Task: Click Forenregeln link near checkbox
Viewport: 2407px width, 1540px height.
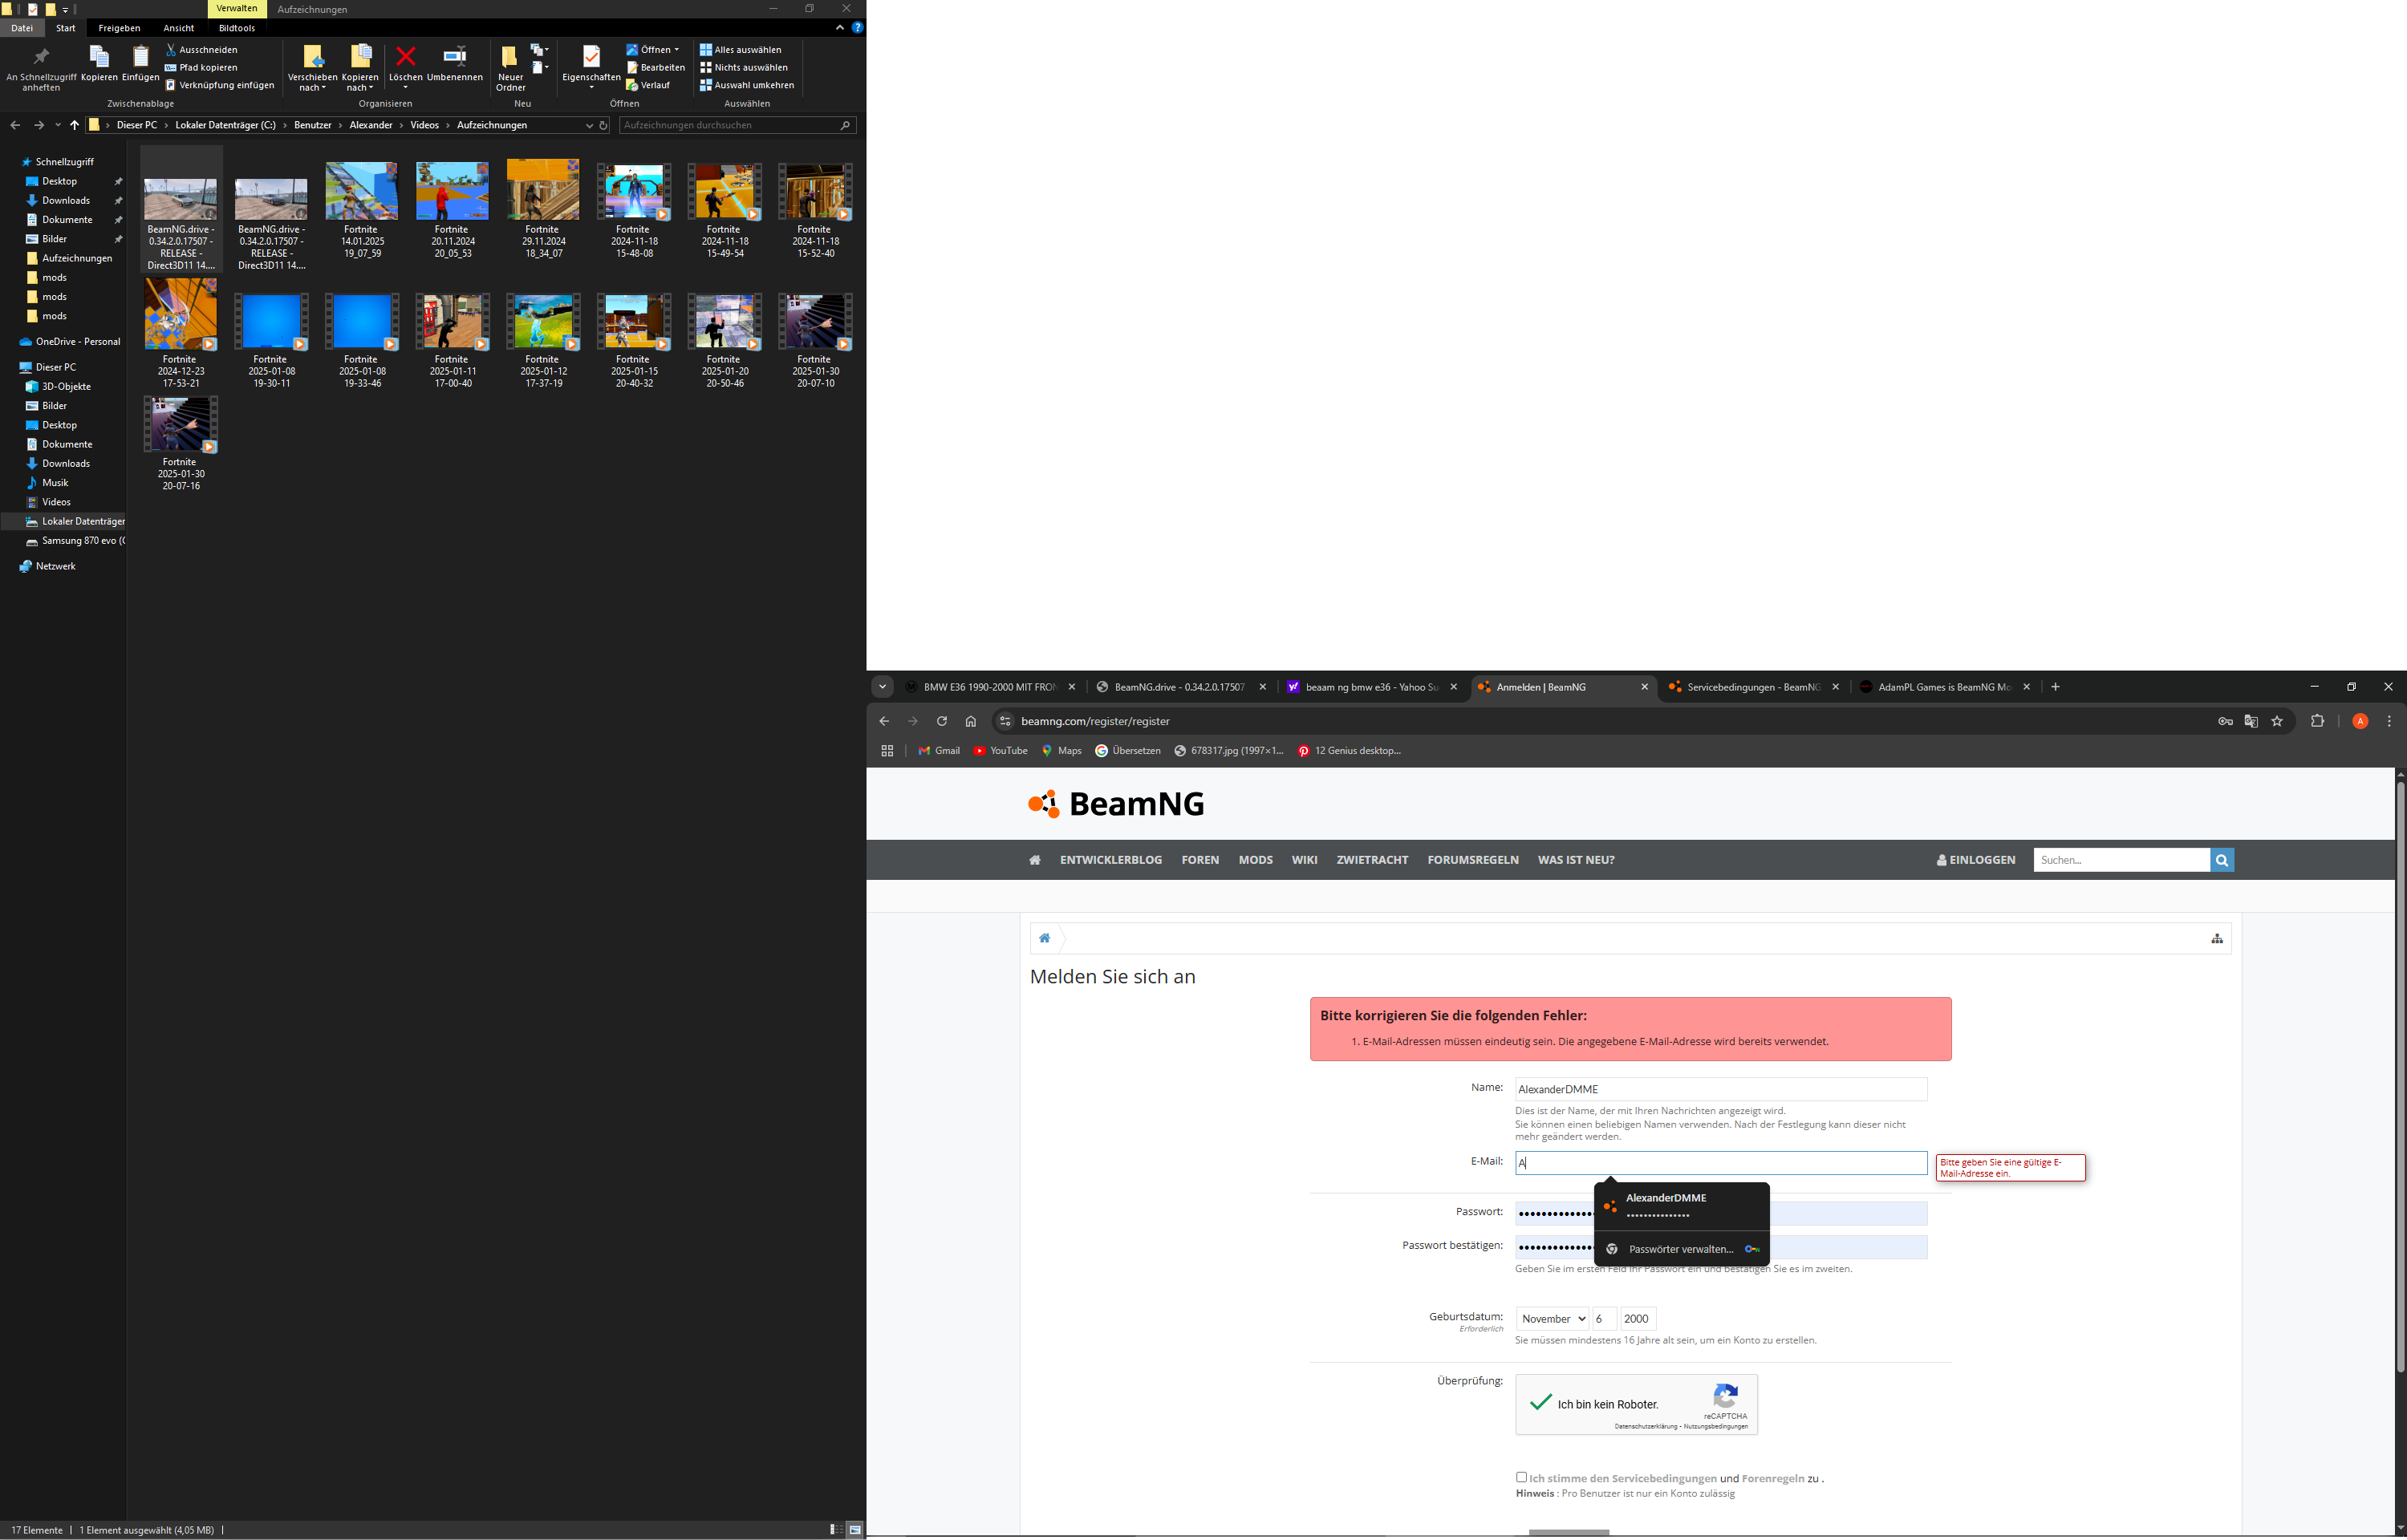Action: (1773, 1478)
